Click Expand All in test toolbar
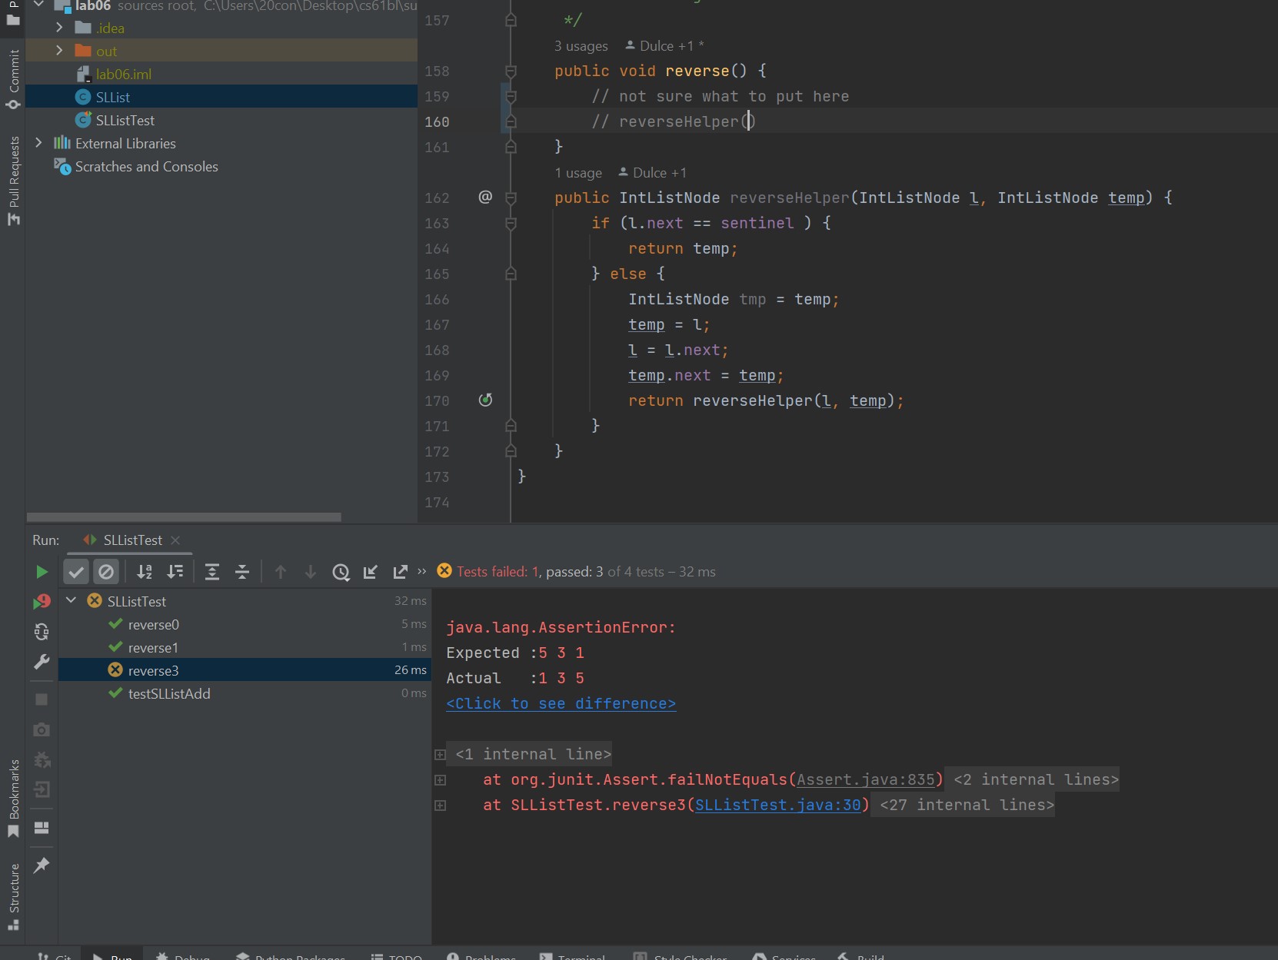Viewport: 1278px width, 960px height. coord(212,572)
